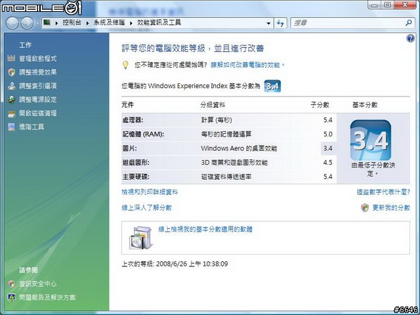Expand the arrow before 控制台 breadcrumb
Screen dimensions: 420x315
[56, 23]
